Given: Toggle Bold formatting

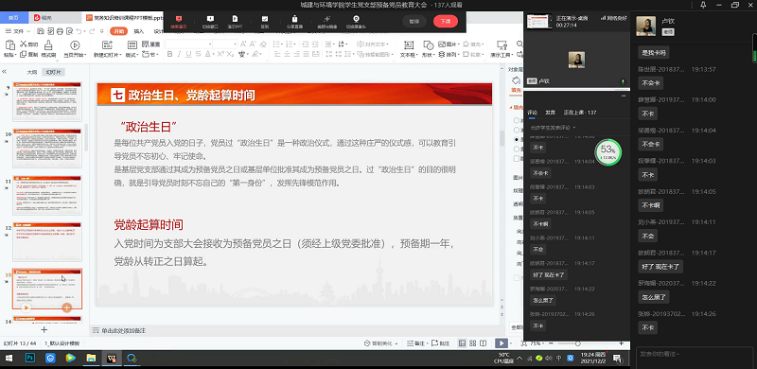Looking at the screenshot, I should tap(170, 54).
